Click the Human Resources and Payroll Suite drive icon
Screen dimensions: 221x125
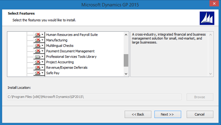tap(38, 35)
